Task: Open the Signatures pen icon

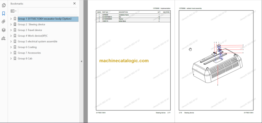Action: pos(3,39)
